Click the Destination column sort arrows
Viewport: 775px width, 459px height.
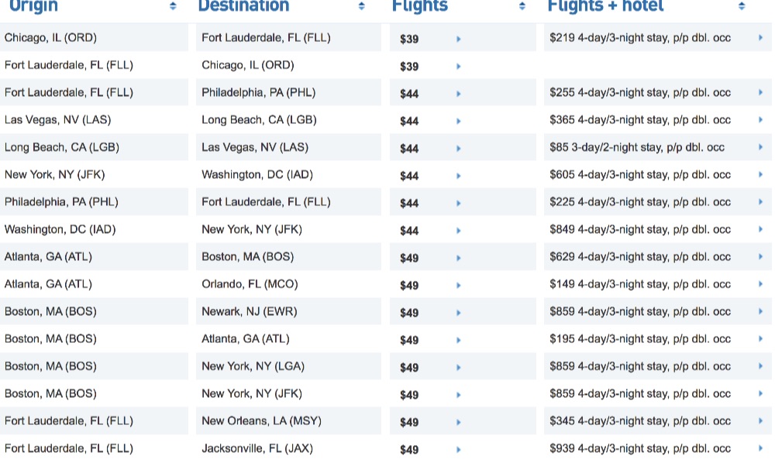362,6
